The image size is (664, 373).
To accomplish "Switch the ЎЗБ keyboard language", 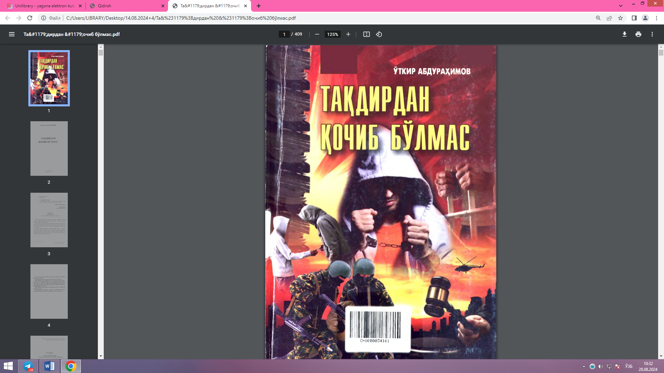I will (629, 366).
